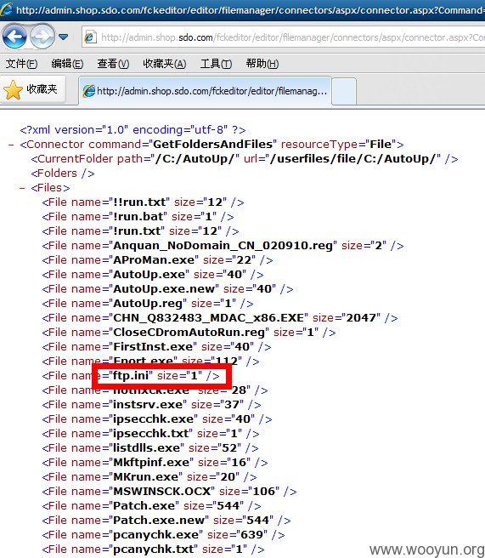Image resolution: width=485 pixels, height=558 pixels.
Task: Click the CHN_Q832483_MDAC_x86.EXE entry
Action: point(220,318)
